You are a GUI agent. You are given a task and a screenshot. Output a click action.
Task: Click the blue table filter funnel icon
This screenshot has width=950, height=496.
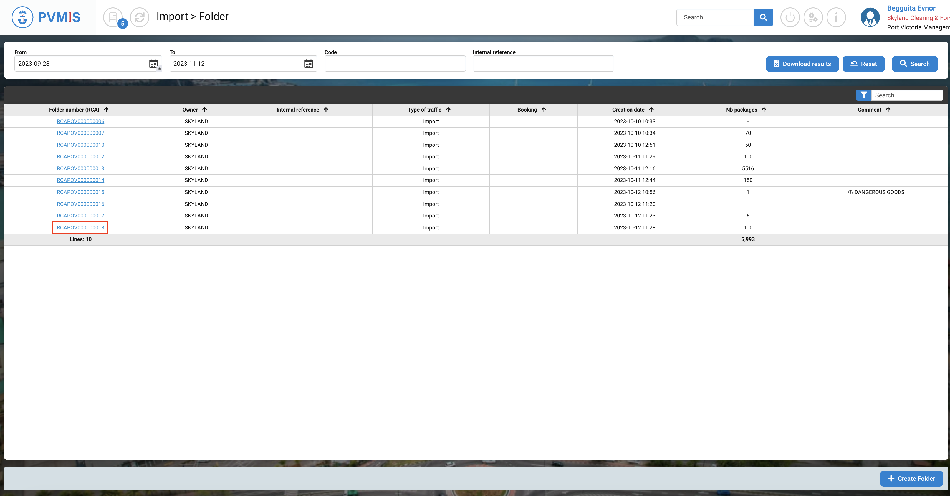click(x=863, y=95)
